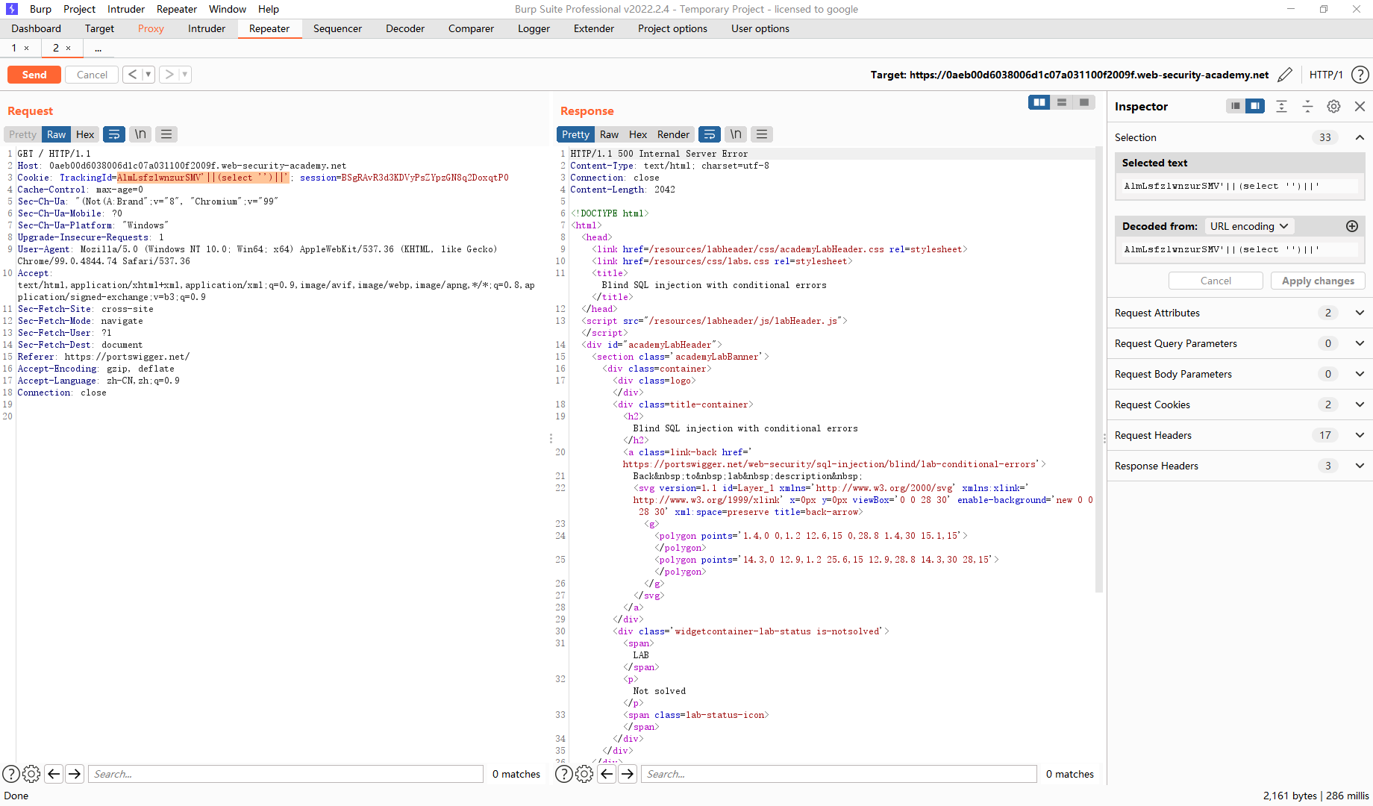Open the Decoder tab
The width and height of the screenshot is (1373, 806).
(405, 28)
